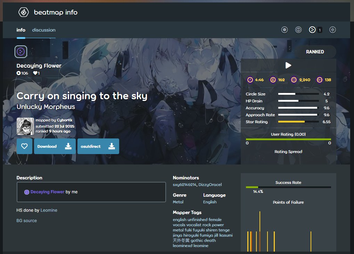Switch to the discussion tab
Image resolution: width=354 pixels, height=254 pixels.
[43, 30]
